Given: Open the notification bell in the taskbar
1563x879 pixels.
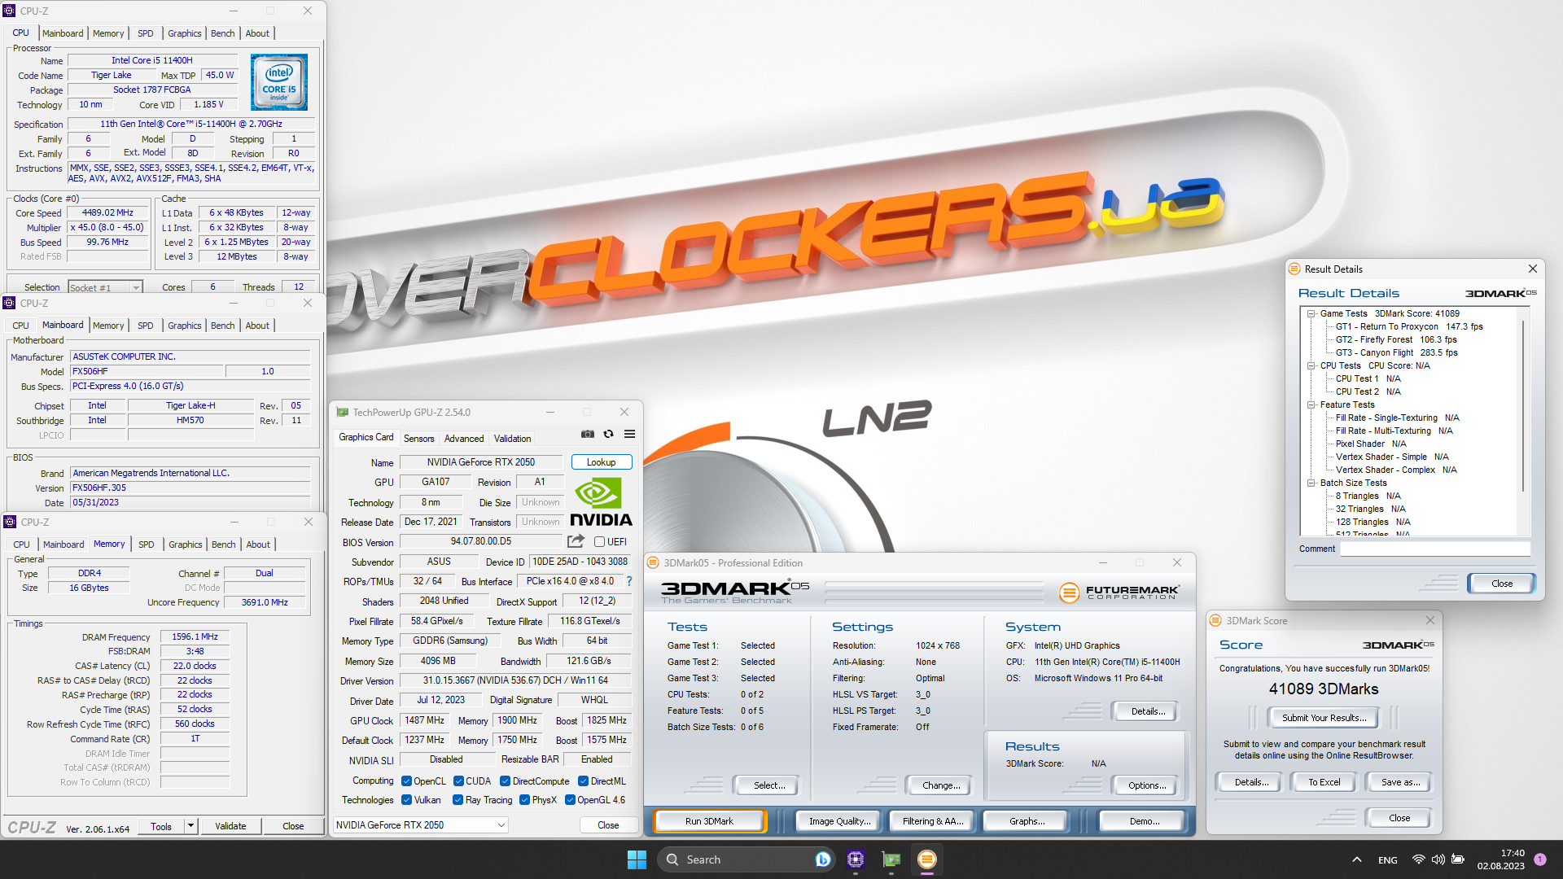Looking at the screenshot, I should point(1540,859).
